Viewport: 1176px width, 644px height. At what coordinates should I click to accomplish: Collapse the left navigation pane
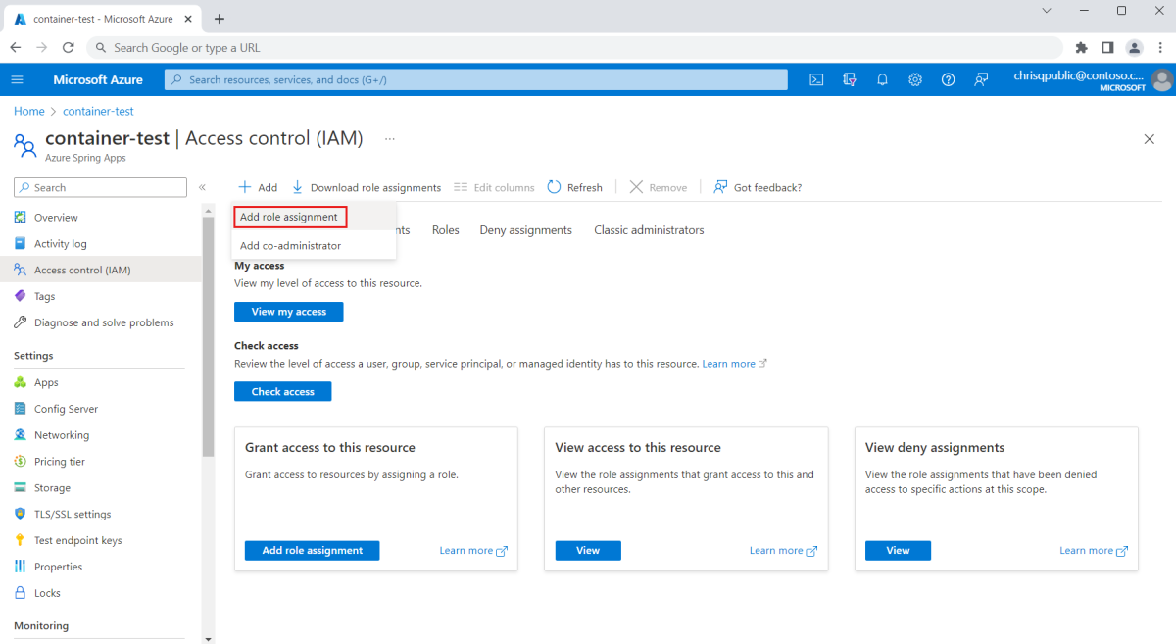[x=203, y=186]
